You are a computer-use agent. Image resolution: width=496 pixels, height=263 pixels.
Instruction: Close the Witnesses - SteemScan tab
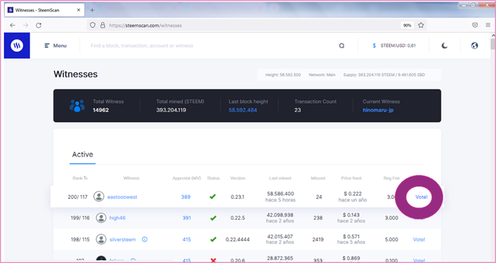pos(78,10)
